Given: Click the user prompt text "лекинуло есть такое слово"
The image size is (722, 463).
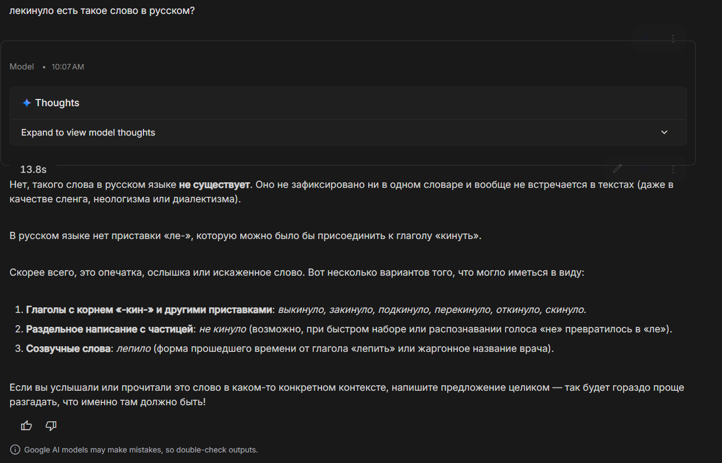Looking at the screenshot, I should coord(102,11).
